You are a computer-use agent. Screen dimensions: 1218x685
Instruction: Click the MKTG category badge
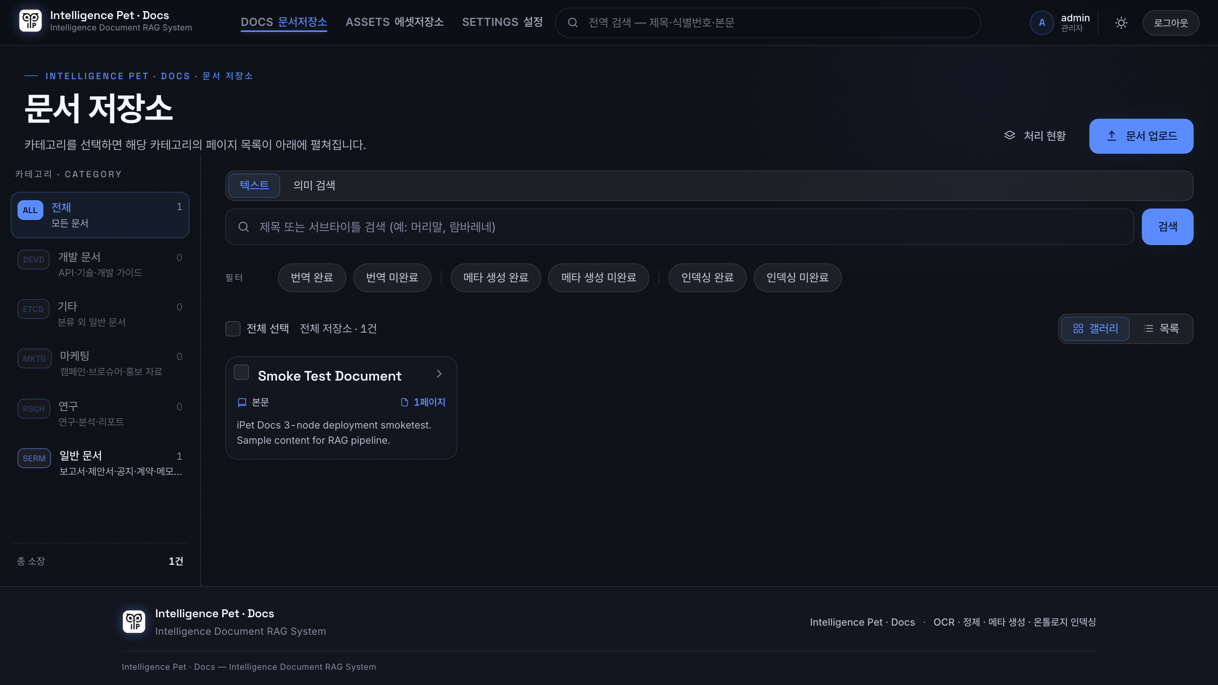(35, 358)
